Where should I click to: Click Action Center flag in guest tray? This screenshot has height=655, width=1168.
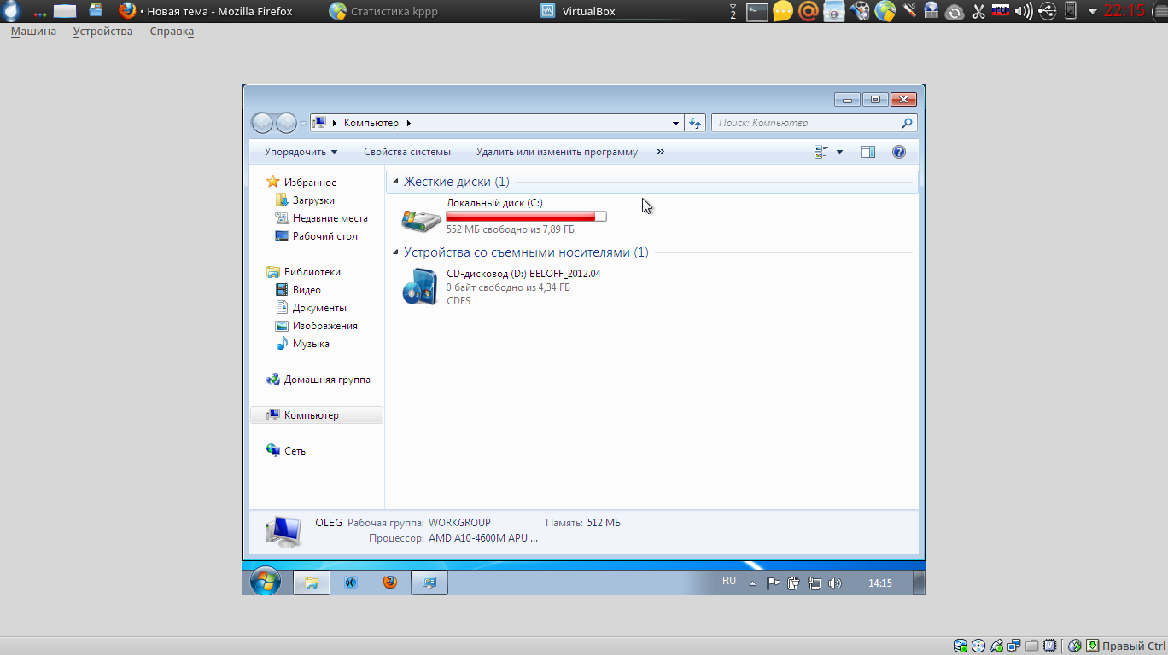[x=773, y=583]
